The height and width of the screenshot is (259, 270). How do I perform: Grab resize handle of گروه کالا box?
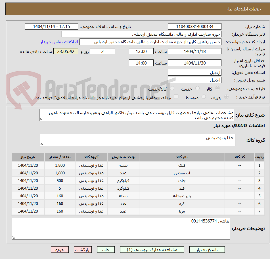pos(42,144)
